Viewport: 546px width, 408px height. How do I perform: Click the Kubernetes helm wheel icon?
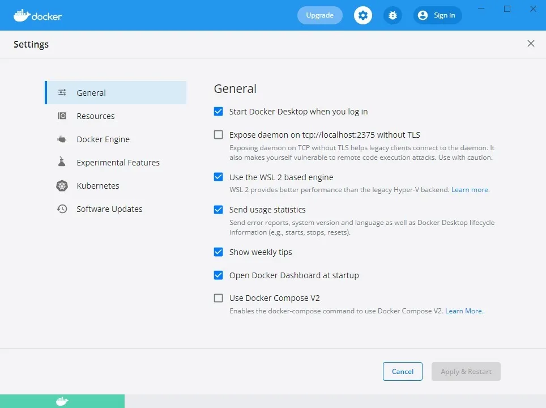(62, 186)
